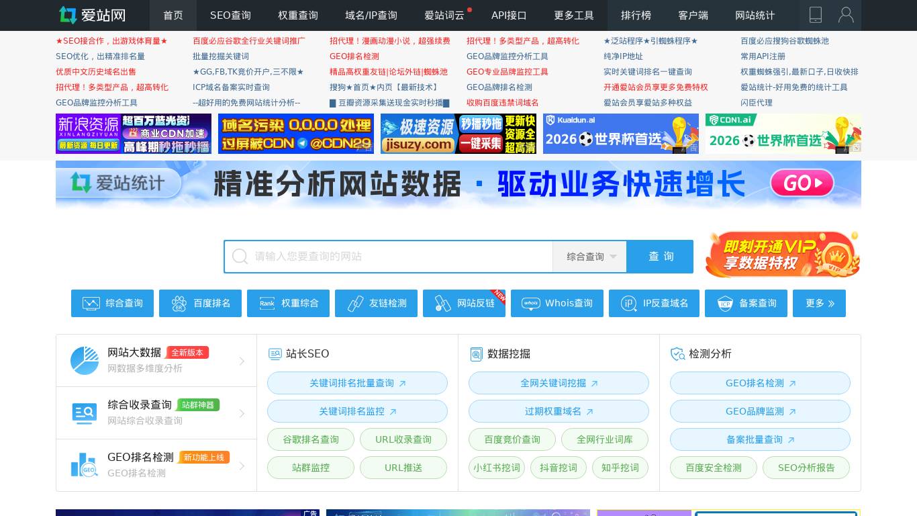This screenshot has height=516, width=917.
Task: Open the 综合查询 search type dropdown
Action: (x=589, y=257)
